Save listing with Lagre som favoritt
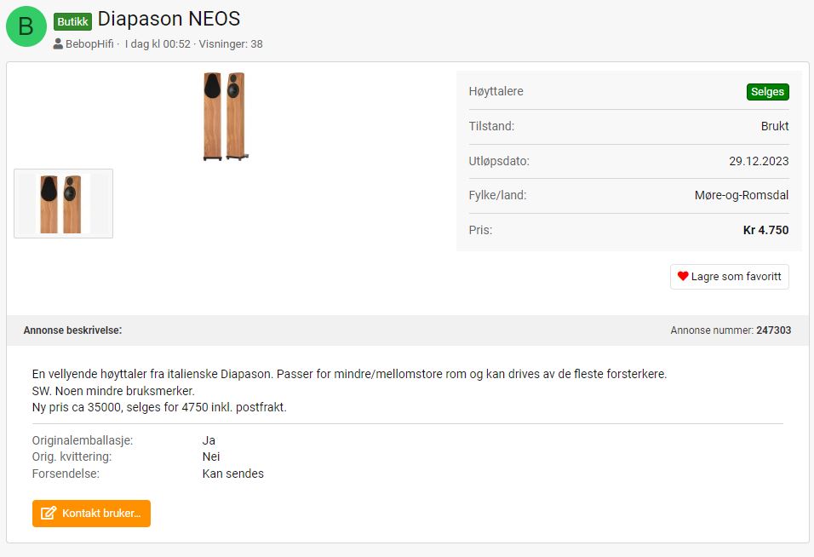The image size is (814, 557). coord(730,277)
